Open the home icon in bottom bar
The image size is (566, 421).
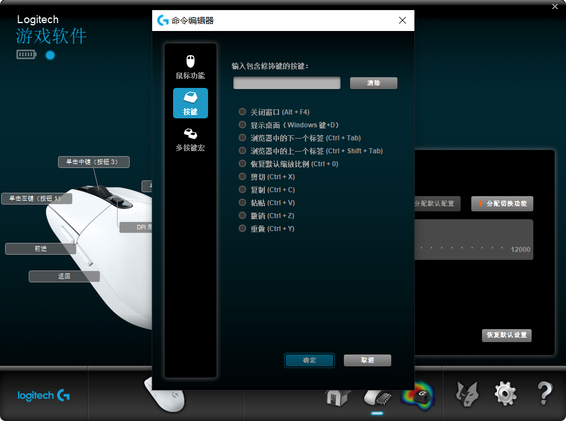337,397
